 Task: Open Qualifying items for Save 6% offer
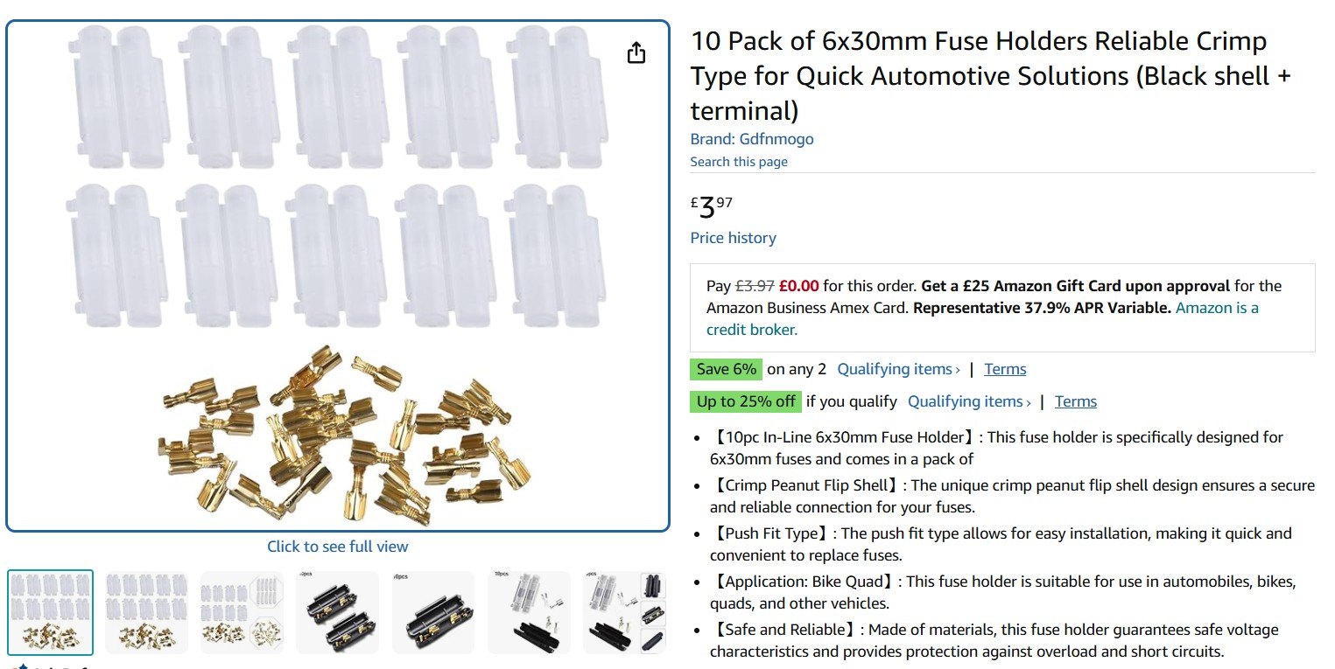pyautogui.click(x=898, y=369)
